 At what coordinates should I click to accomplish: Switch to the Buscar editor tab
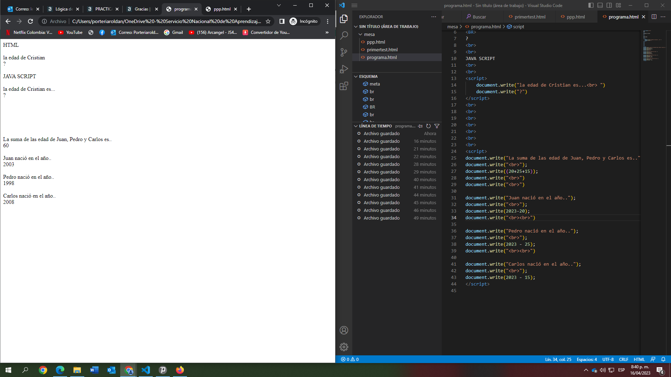point(479,17)
